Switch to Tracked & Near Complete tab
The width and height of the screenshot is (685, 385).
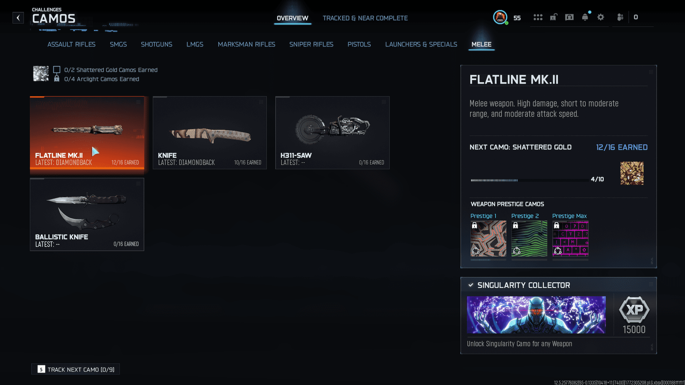pyautogui.click(x=365, y=18)
